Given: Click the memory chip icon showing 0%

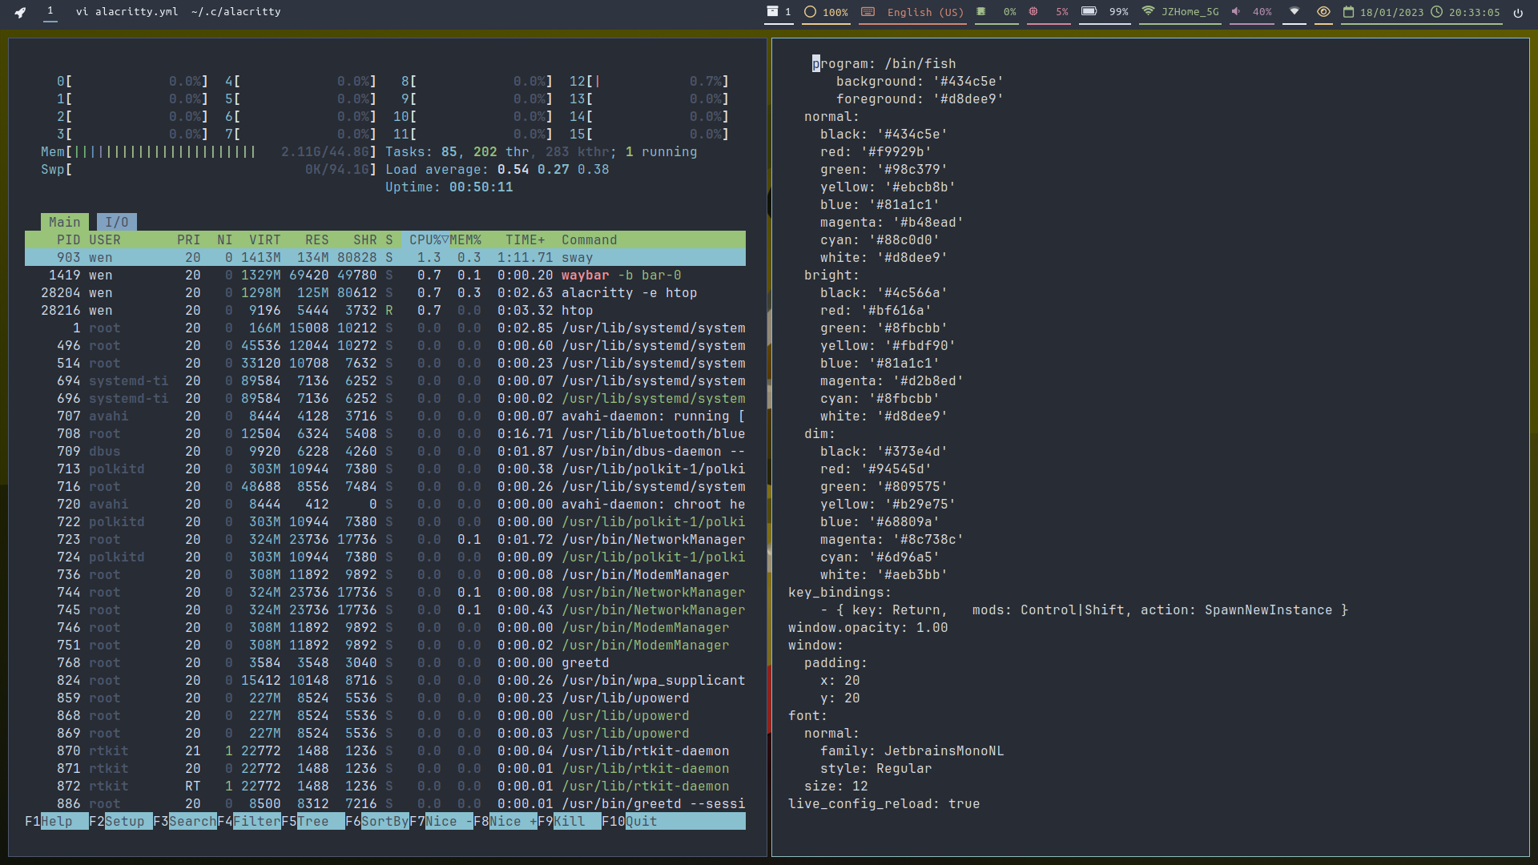Looking at the screenshot, I should click(981, 12).
